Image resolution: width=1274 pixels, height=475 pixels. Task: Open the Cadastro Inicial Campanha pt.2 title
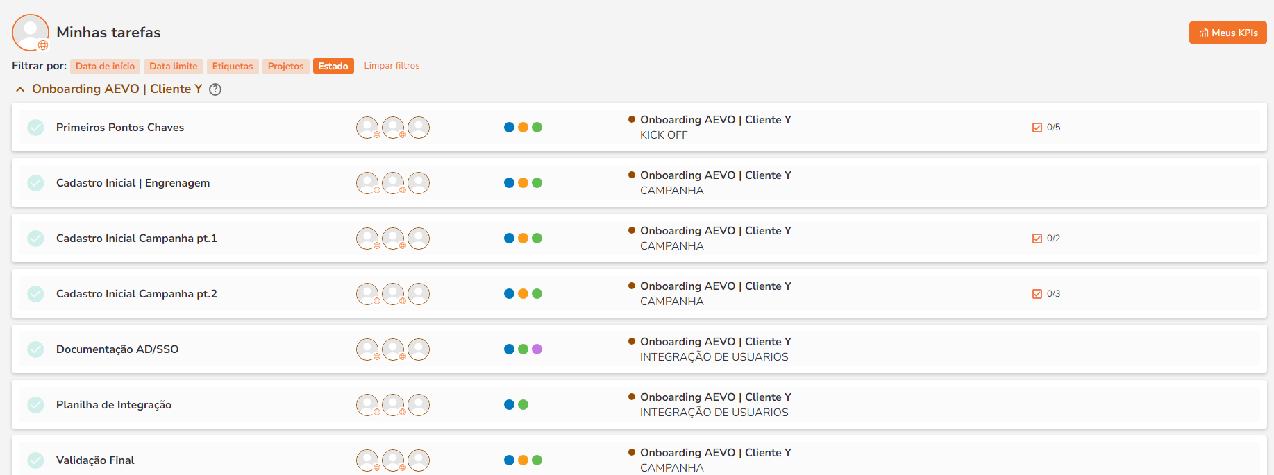coord(137,294)
